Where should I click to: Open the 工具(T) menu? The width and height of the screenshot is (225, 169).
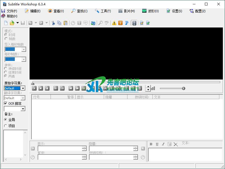click(103, 11)
